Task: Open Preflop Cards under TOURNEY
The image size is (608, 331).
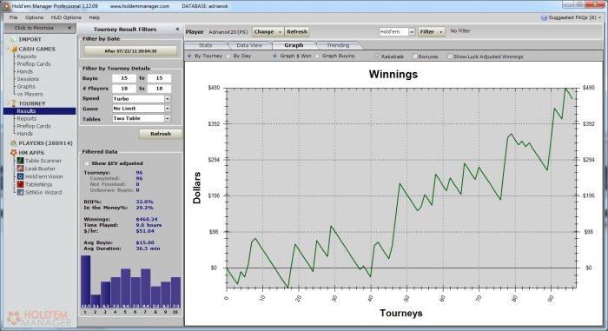Action: click(33, 126)
